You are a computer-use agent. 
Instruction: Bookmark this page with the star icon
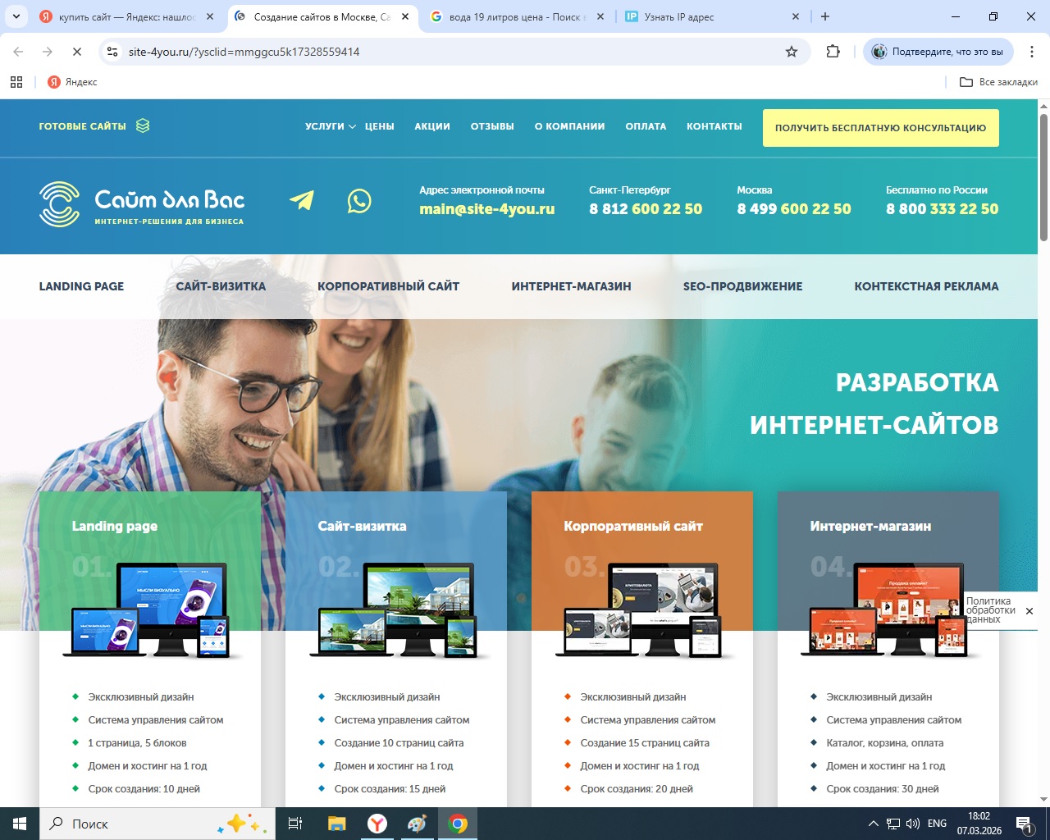792,52
